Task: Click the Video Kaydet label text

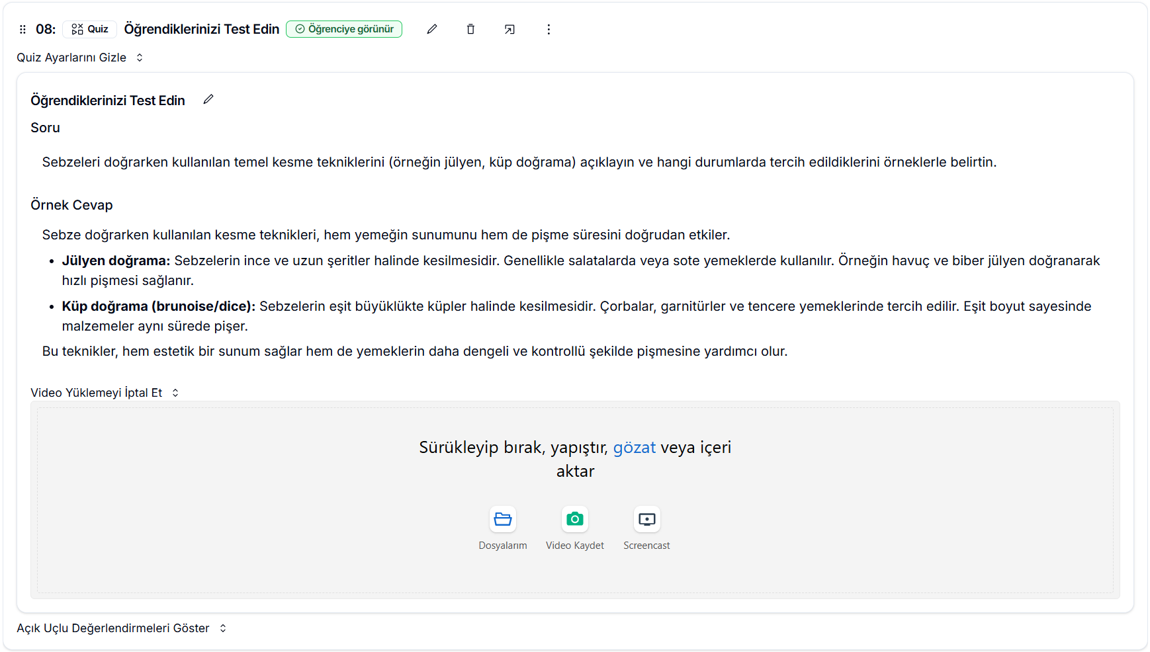Action: pos(575,546)
